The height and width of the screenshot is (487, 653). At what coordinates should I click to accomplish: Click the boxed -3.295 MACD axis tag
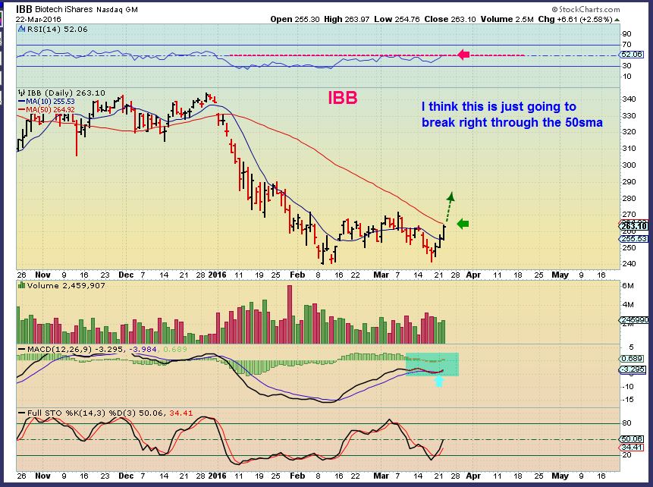click(633, 369)
